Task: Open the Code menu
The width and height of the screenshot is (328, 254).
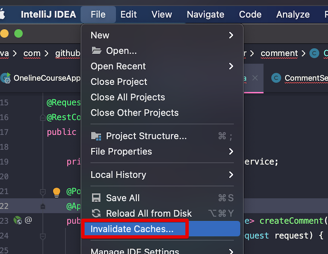Action: tap(250, 14)
